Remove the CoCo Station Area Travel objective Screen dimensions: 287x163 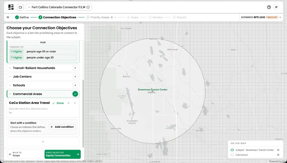coord(75,103)
